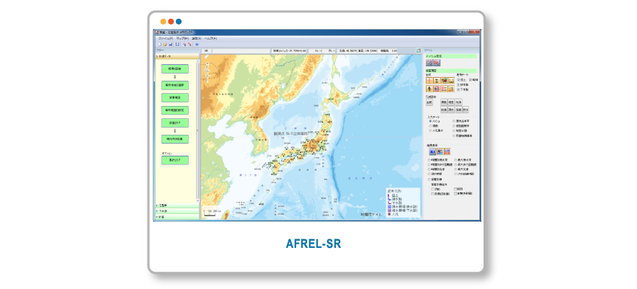Click the blue fit-to-window toolbar icon
637x289 pixels.
177,44
